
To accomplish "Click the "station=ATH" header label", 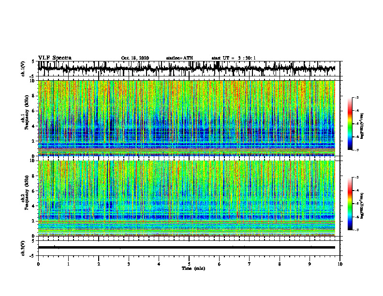I will [179, 58].
